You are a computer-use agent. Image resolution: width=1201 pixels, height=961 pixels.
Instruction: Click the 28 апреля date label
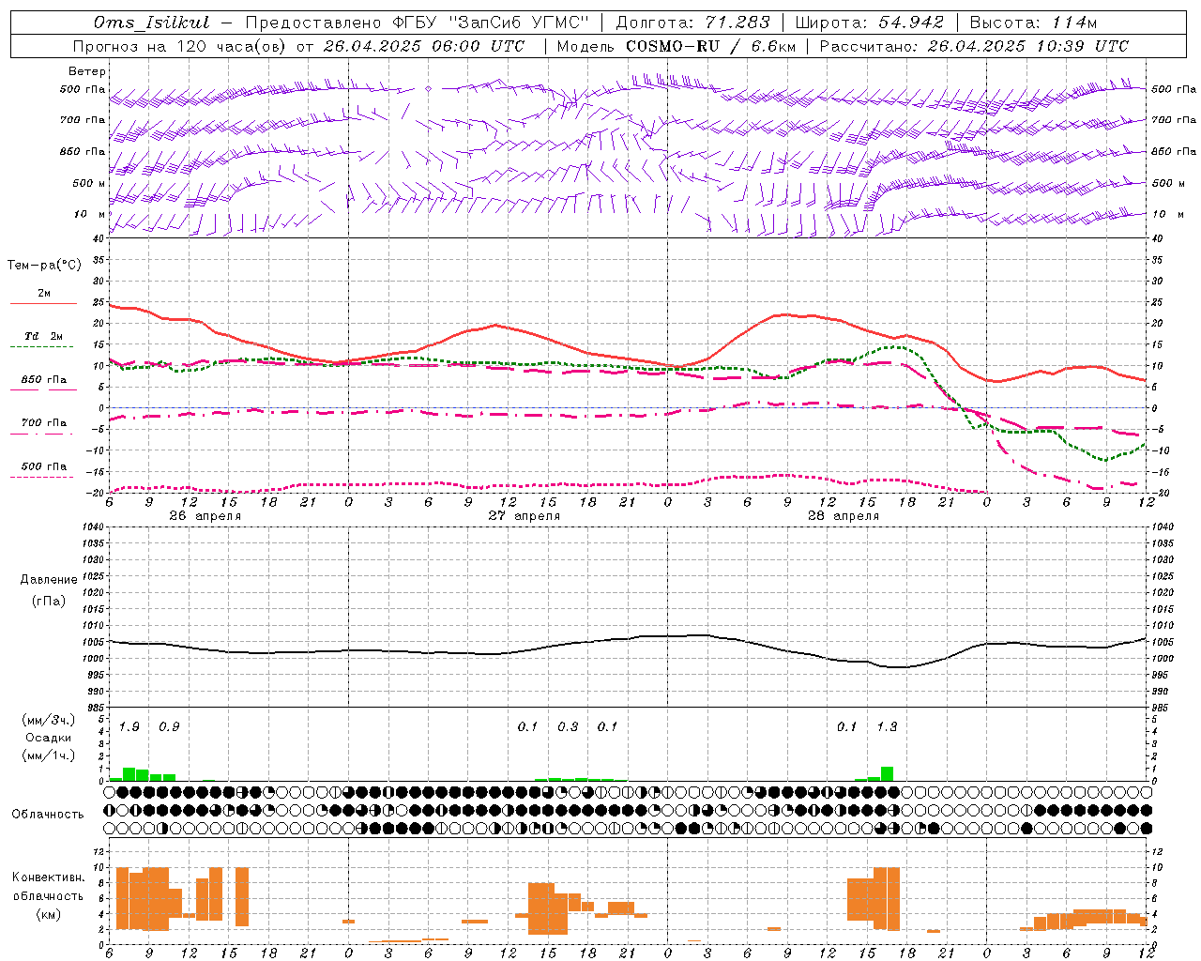click(x=843, y=516)
